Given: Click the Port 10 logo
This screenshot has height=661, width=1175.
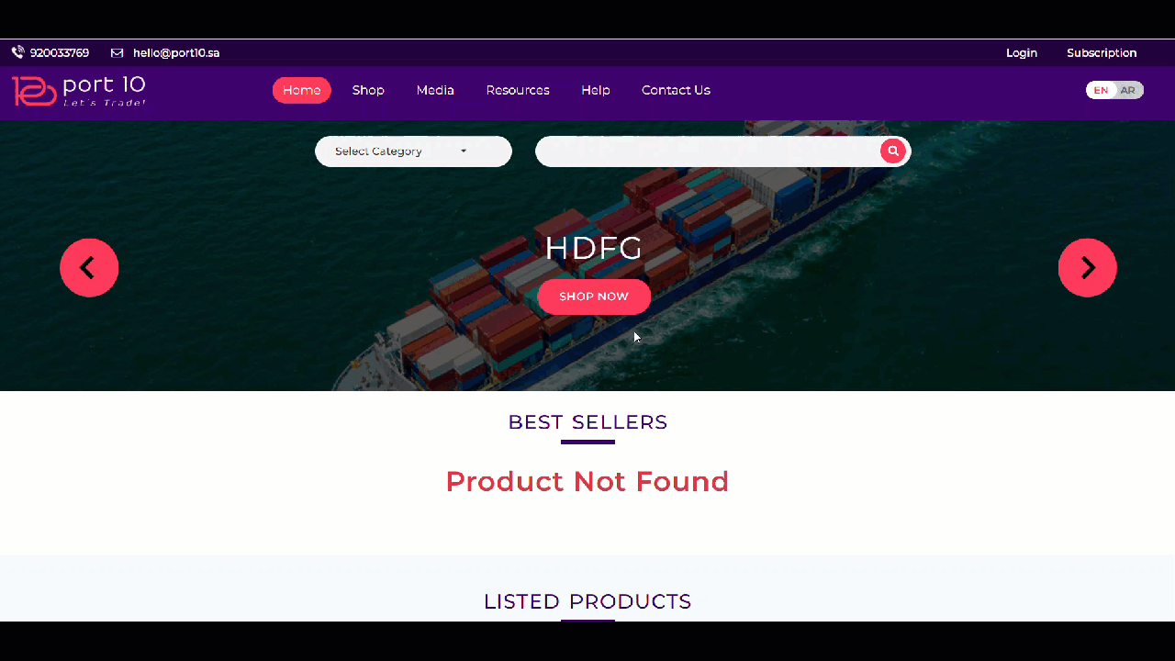Looking at the screenshot, I should coord(79,91).
